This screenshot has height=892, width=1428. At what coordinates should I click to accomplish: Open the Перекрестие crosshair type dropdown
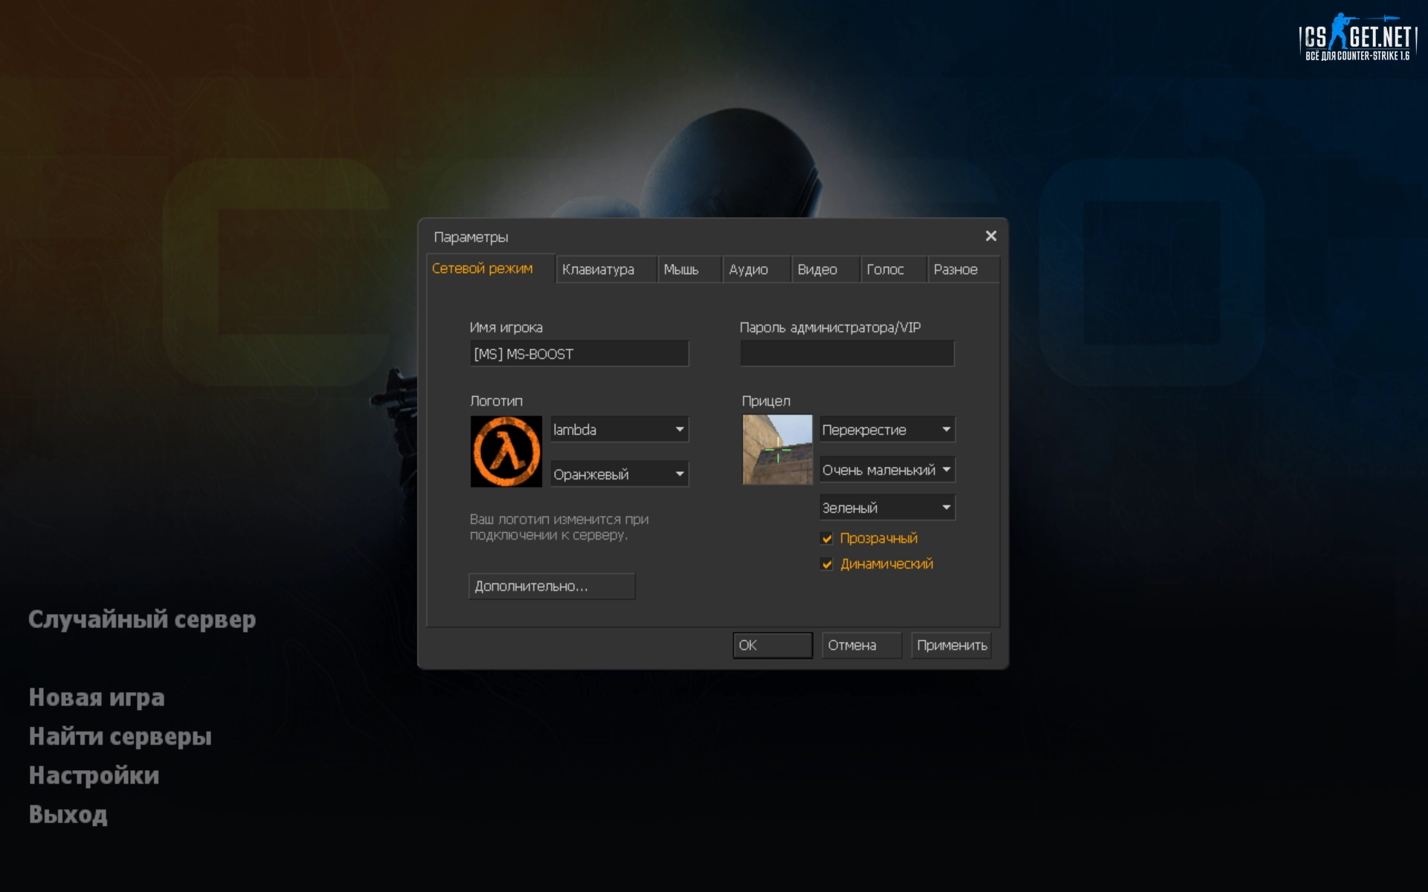(x=887, y=430)
